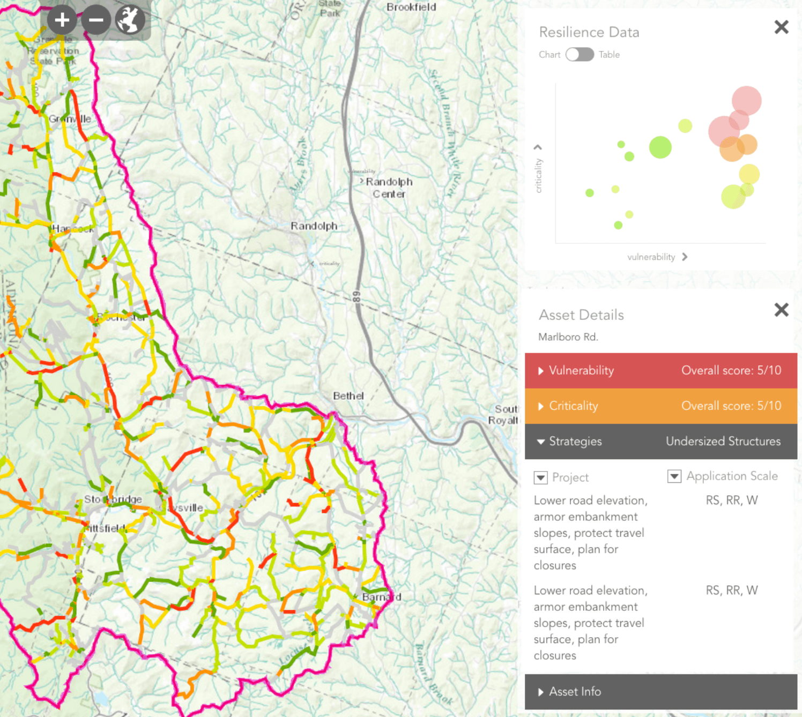Click the Randolph town label on map

314,226
